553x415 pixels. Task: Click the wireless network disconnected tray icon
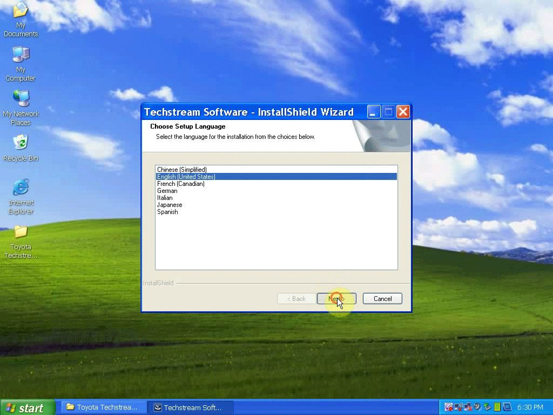click(458, 407)
